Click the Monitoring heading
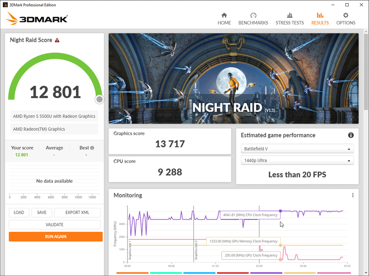The height and width of the screenshot is (276, 369). click(x=128, y=195)
